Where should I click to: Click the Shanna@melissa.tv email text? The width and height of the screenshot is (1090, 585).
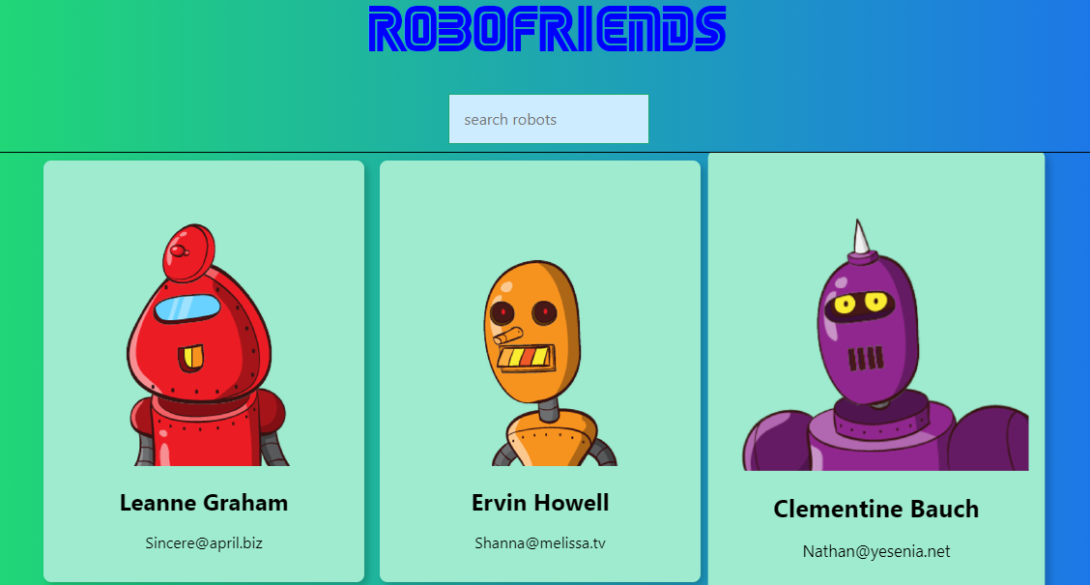click(540, 543)
